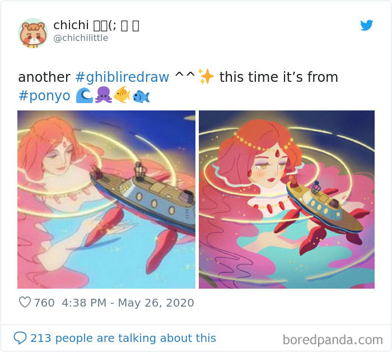Click the boredpanda.com watermark
This screenshot has width=392, height=352.
tap(333, 340)
